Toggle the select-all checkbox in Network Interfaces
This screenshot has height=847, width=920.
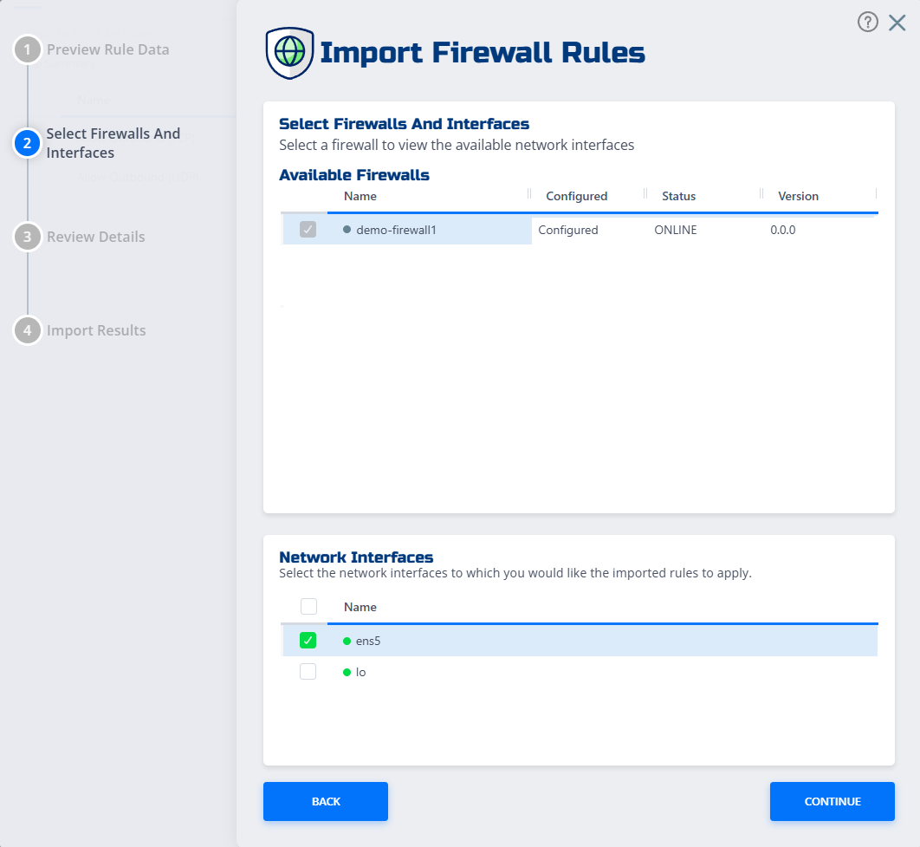(308, 607)
